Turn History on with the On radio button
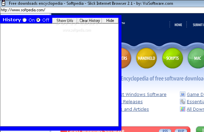This screenshot has height=132, width=204. click(24, 20)
